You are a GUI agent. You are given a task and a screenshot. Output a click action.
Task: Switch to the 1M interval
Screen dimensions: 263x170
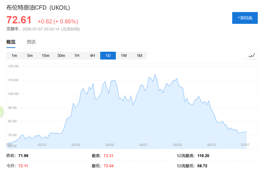[139, 56]
